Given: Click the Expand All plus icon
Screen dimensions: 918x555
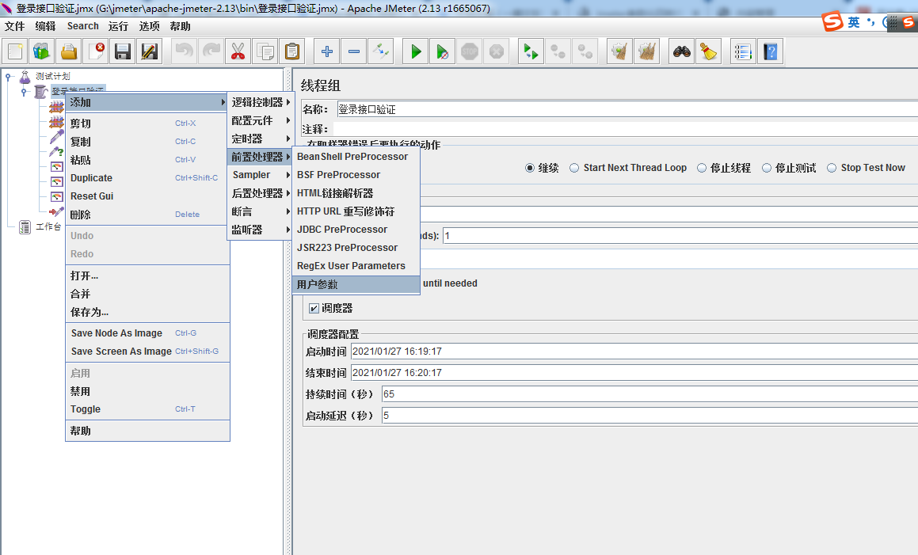Looking at the screenshot, I should [326, 51].
